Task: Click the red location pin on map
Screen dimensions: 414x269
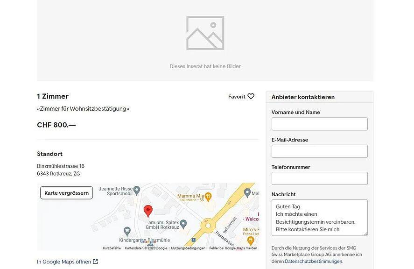Action: click(x=148, y=211)
